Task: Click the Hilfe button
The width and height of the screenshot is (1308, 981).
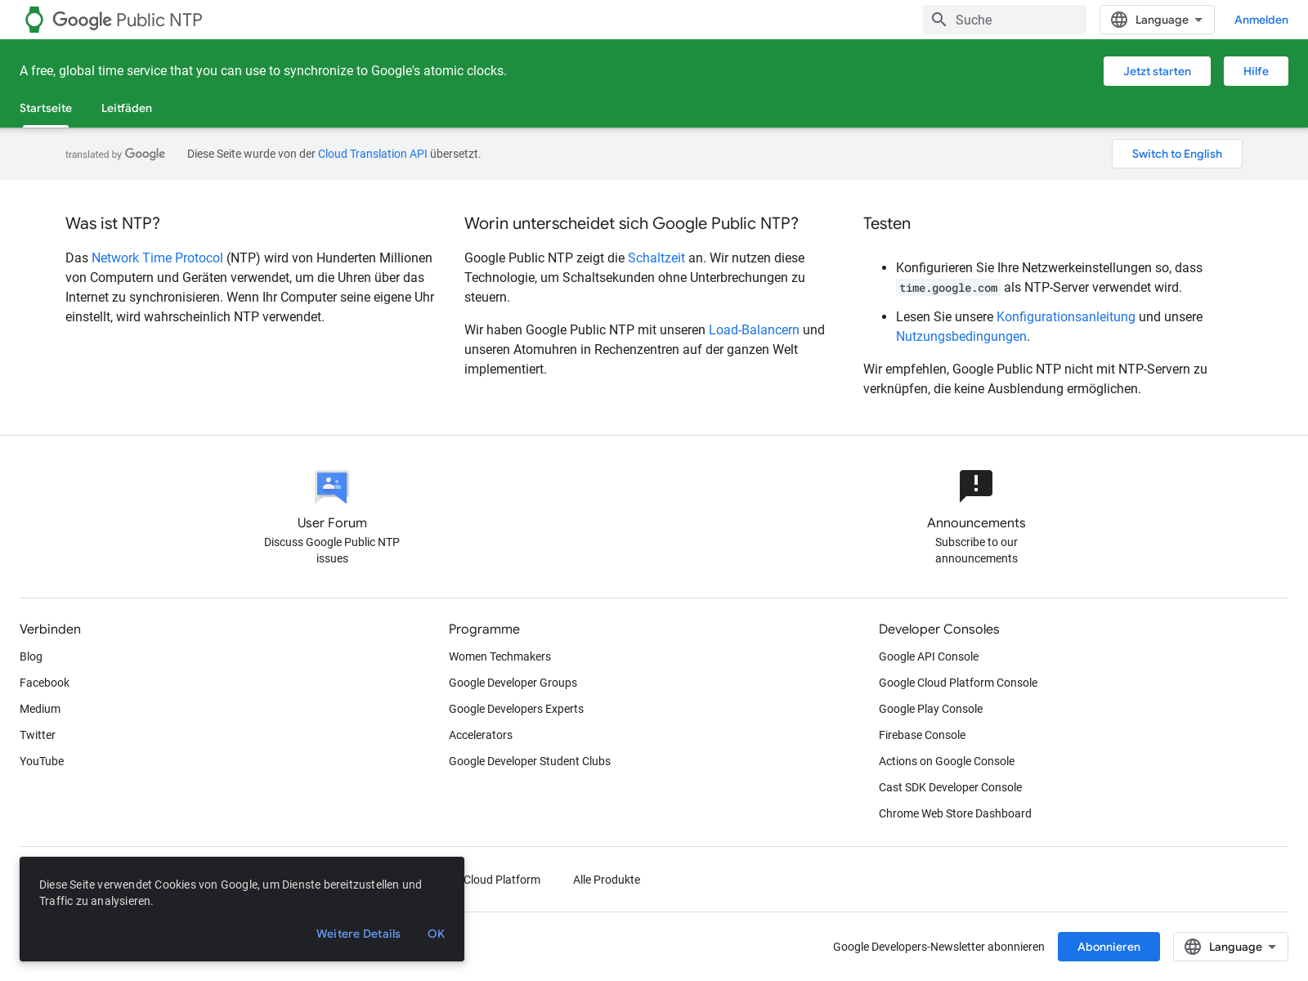Action: [1256, 71]
